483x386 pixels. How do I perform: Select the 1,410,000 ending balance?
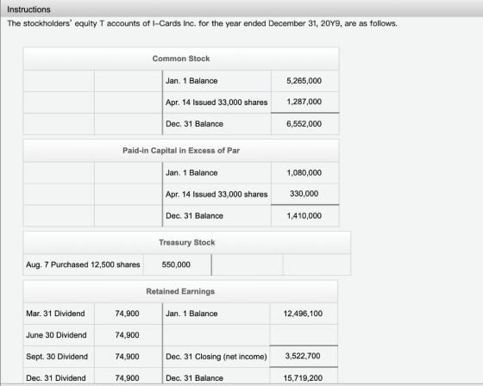pyautogui.click(x=304, y=215)
